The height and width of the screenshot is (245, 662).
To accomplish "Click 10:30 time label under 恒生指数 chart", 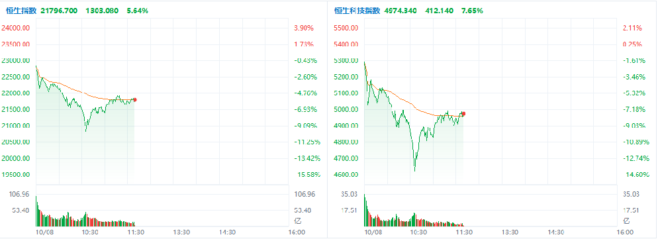I will [89, 232].
